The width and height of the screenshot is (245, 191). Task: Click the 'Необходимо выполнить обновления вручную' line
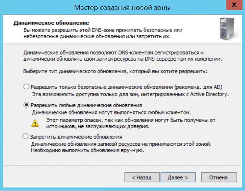tap(87, 151)
